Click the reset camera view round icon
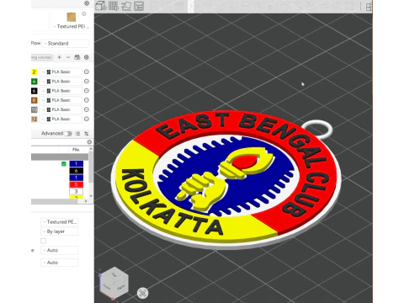The image size is (404, 303). click(143, 293)
